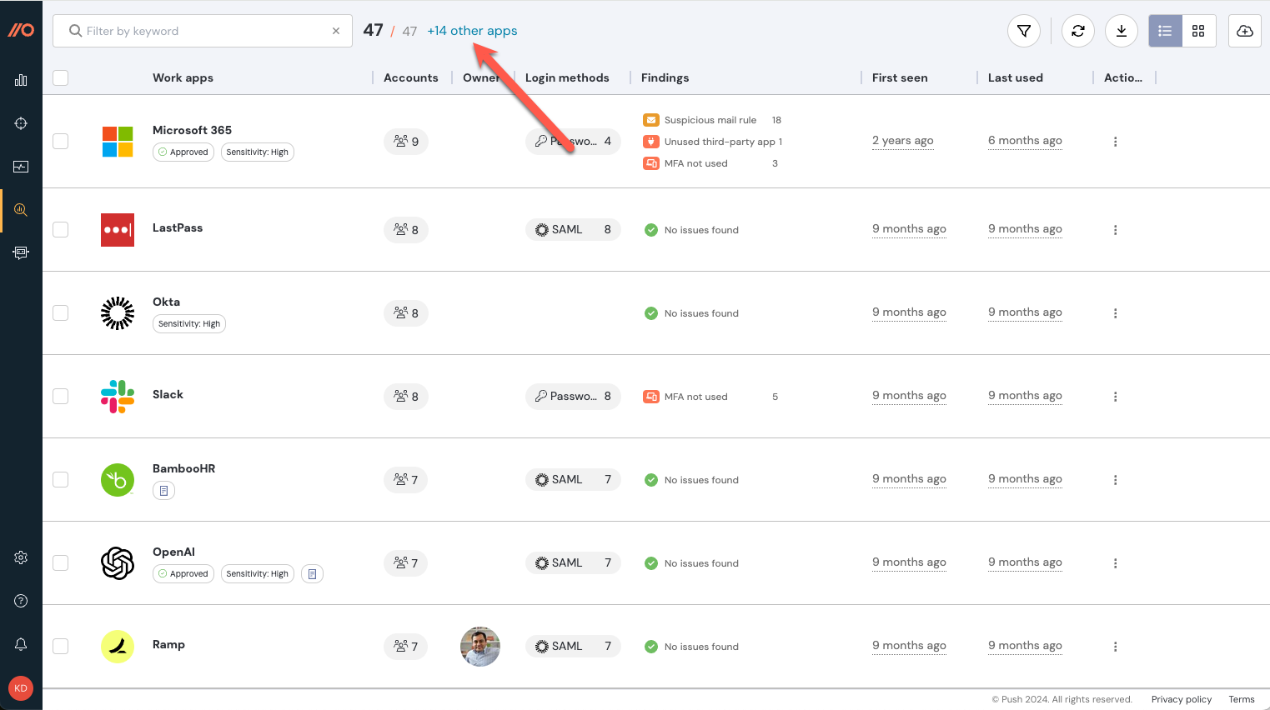Open the activity monitor sidebar icon
This screenshot has width=1270, height=710.
21,167
